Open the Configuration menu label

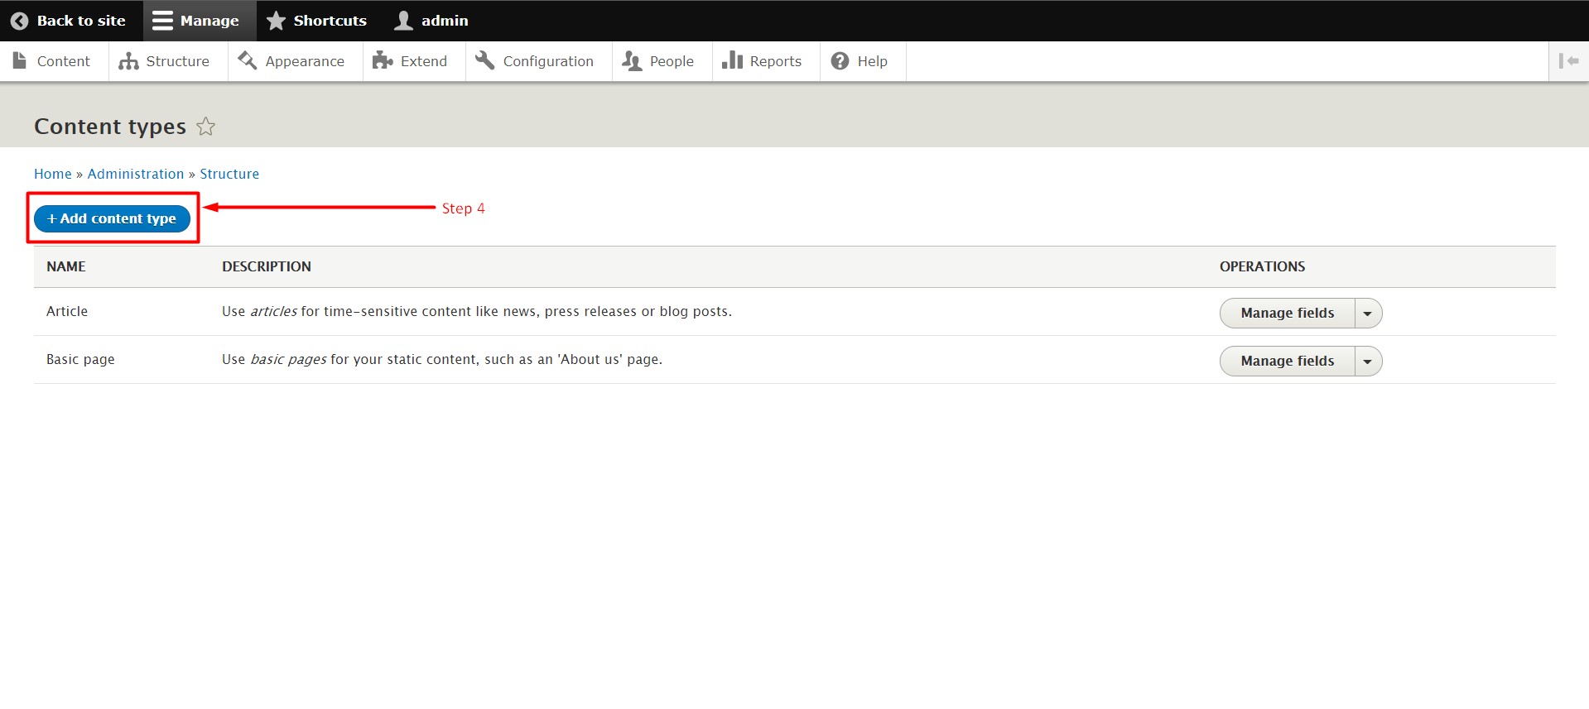548,61
